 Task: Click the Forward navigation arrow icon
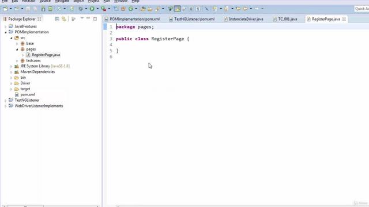257,9
